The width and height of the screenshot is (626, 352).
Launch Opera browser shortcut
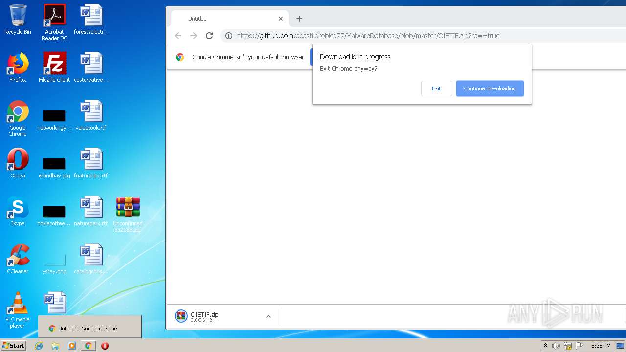18,163
